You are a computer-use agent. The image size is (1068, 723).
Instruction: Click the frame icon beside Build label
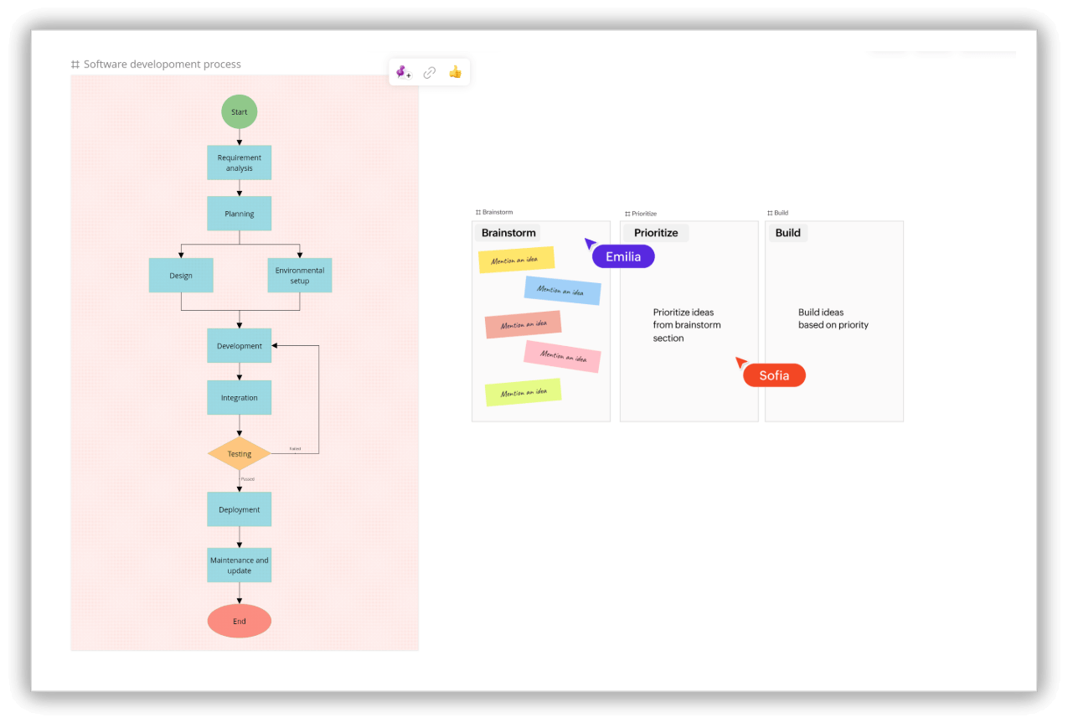pyautogui.click(x=770, y=213)
